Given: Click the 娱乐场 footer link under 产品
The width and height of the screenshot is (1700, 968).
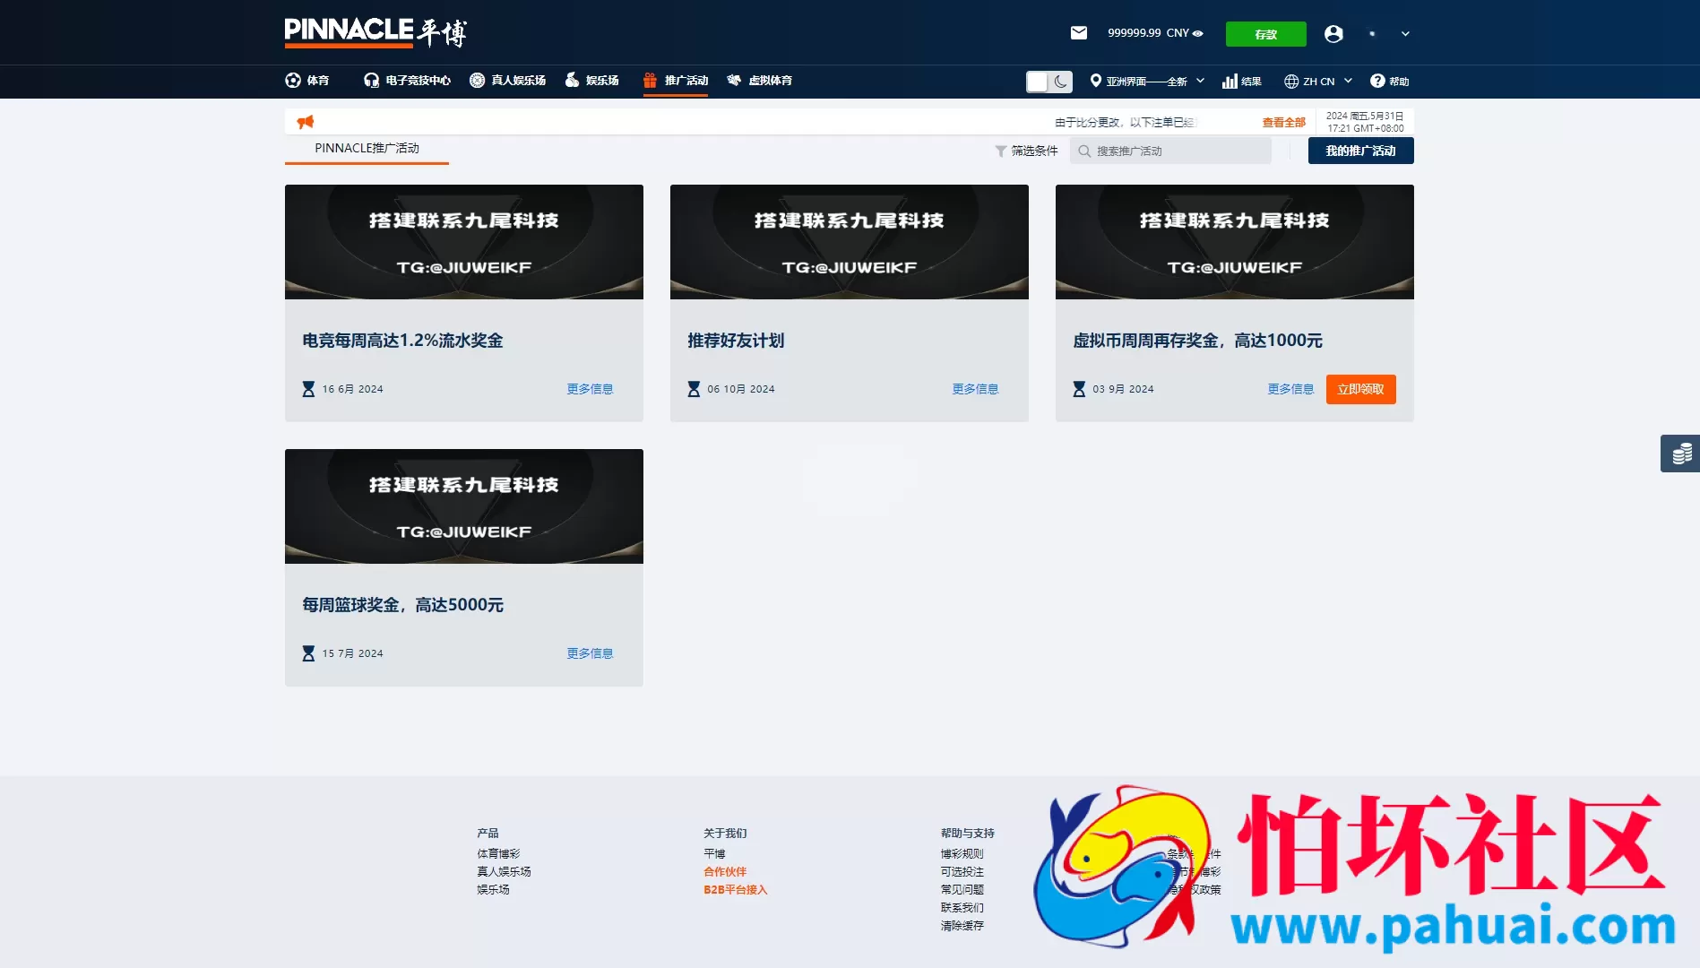Looking at the screenshot, I should (x=493, y=890).
